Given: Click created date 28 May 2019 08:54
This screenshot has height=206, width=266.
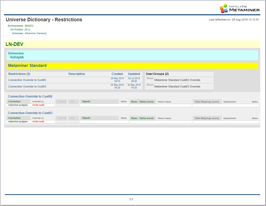Looking at the screenshot, I should tap(117, 80).
